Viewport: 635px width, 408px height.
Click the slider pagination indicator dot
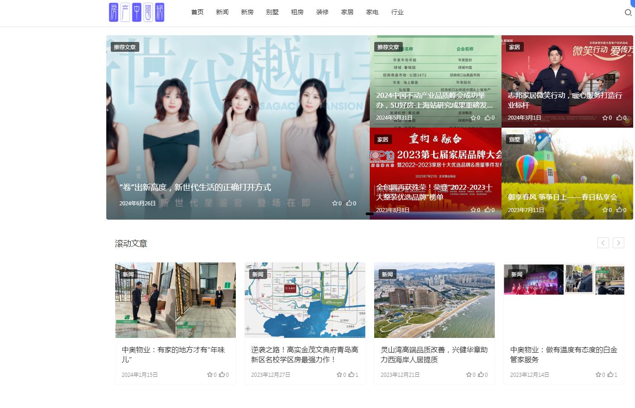pos(370,214)
